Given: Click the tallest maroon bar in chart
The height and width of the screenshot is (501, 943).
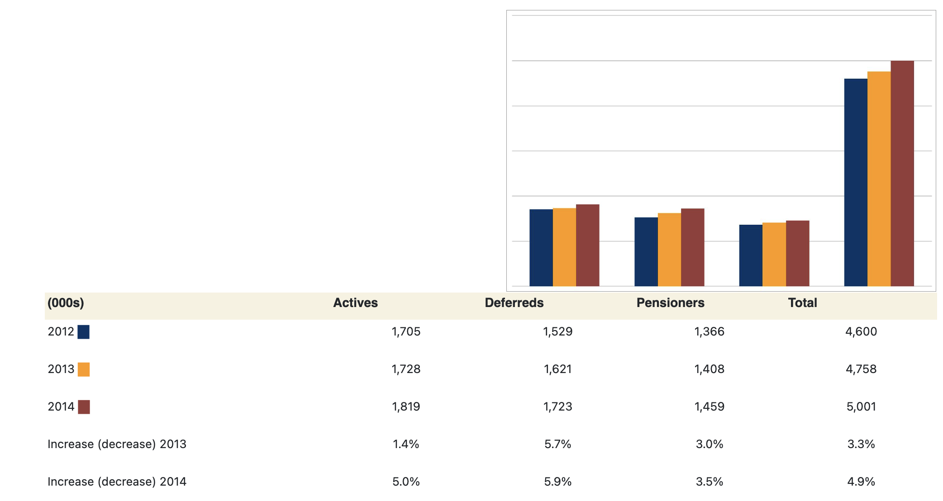Looking at the screenshot, I should [x=902, y=174].
